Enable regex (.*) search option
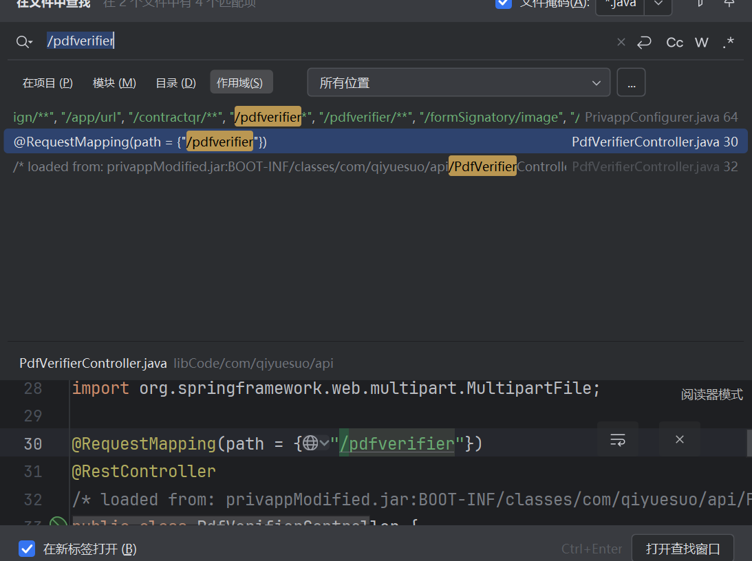Screen dimensions: 752x561 (x=729, y=43)
